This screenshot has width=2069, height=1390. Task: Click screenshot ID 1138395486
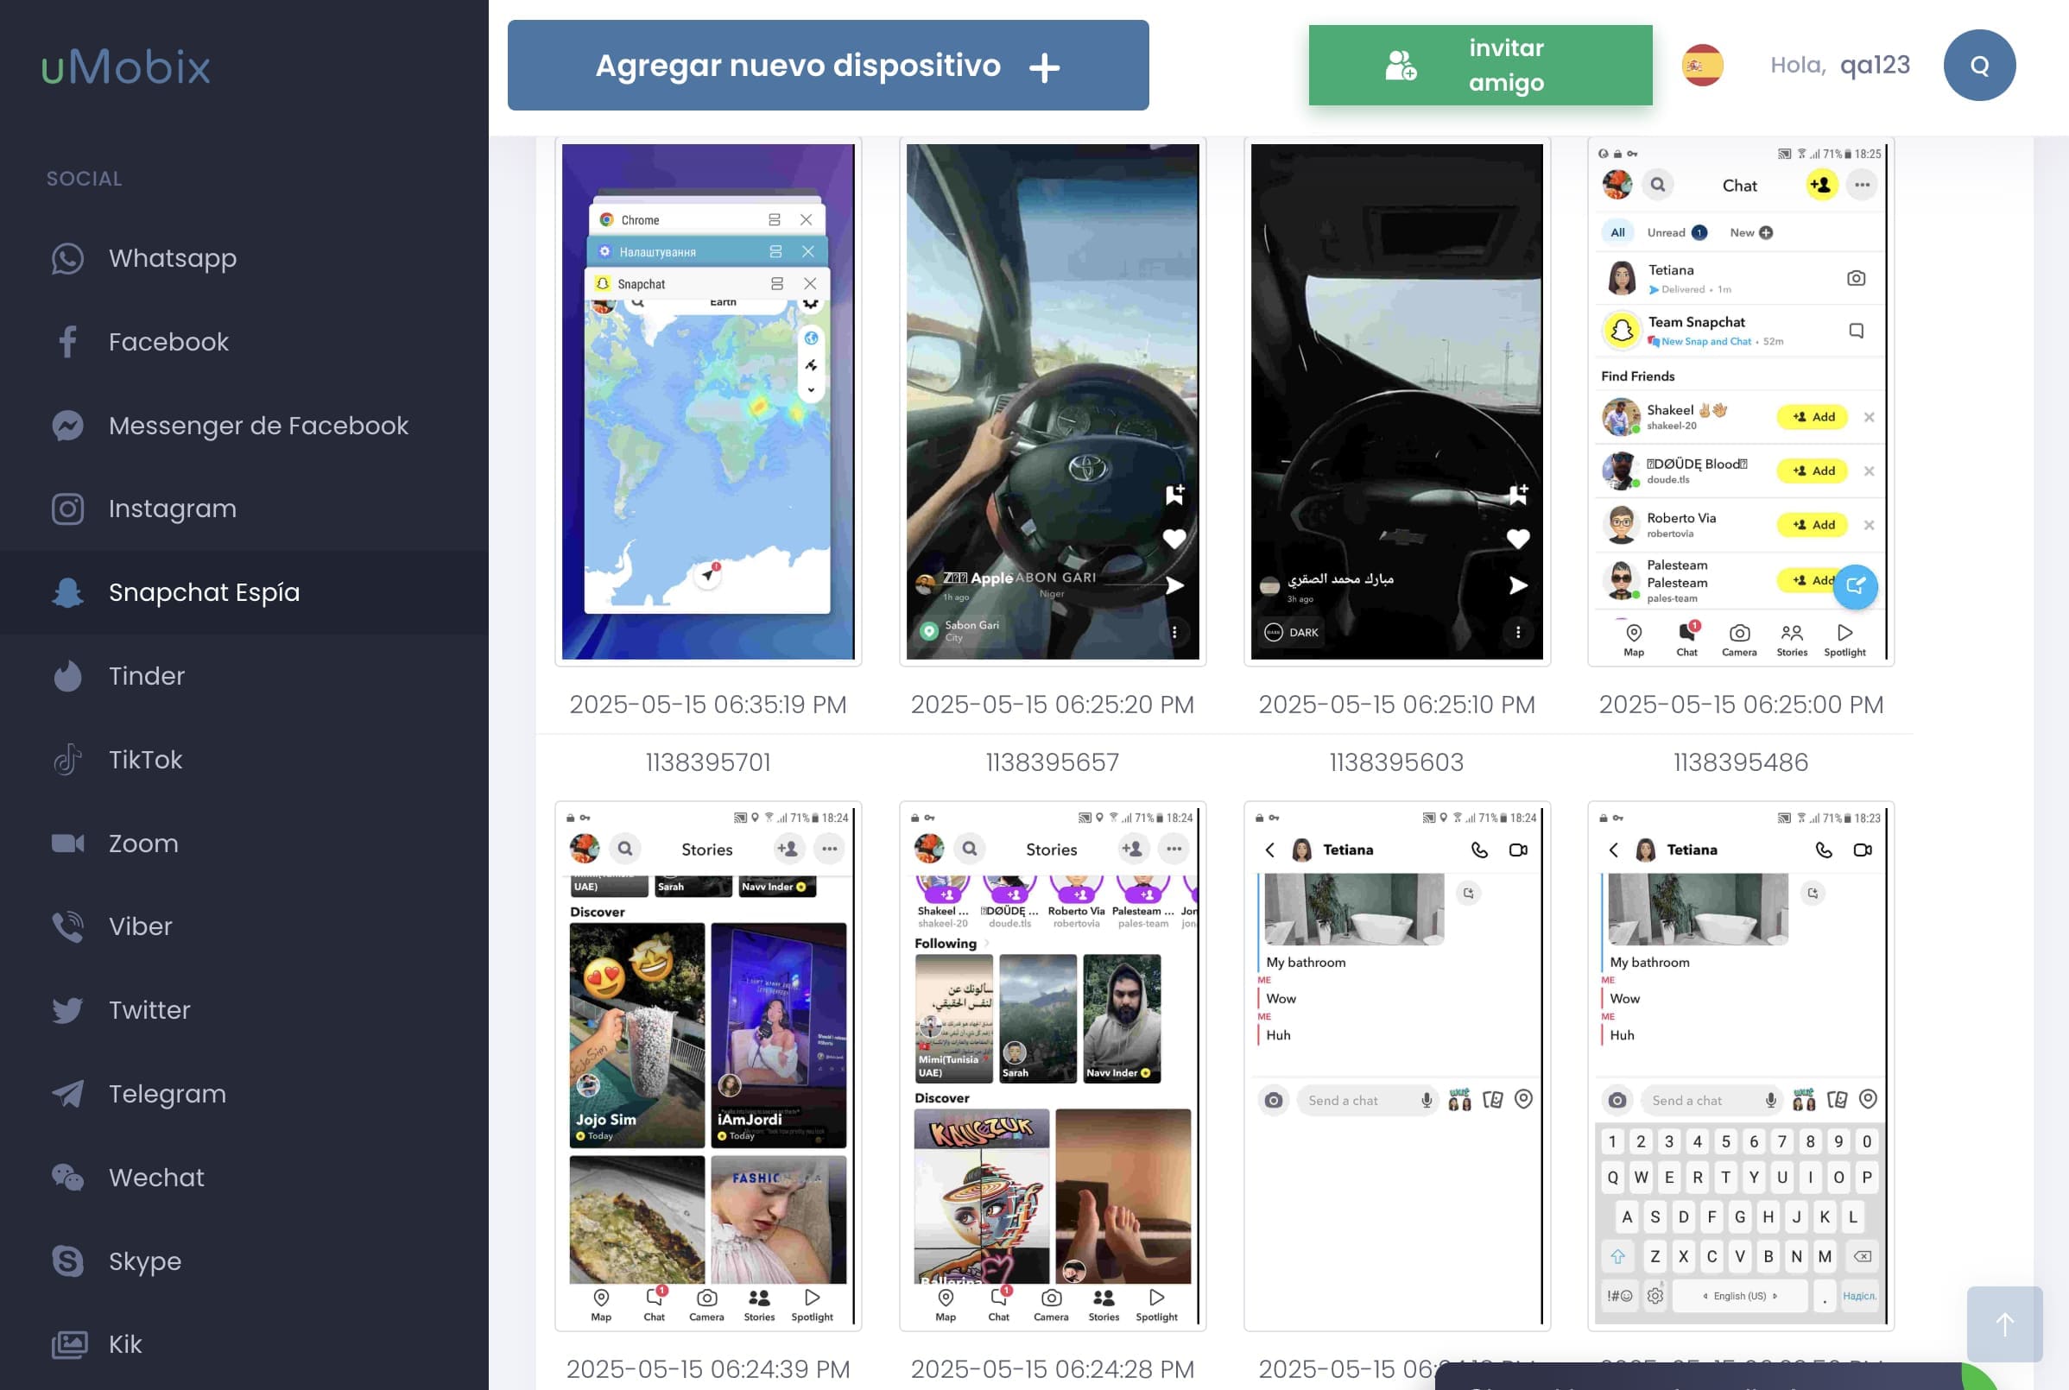tap(1741, 762)
